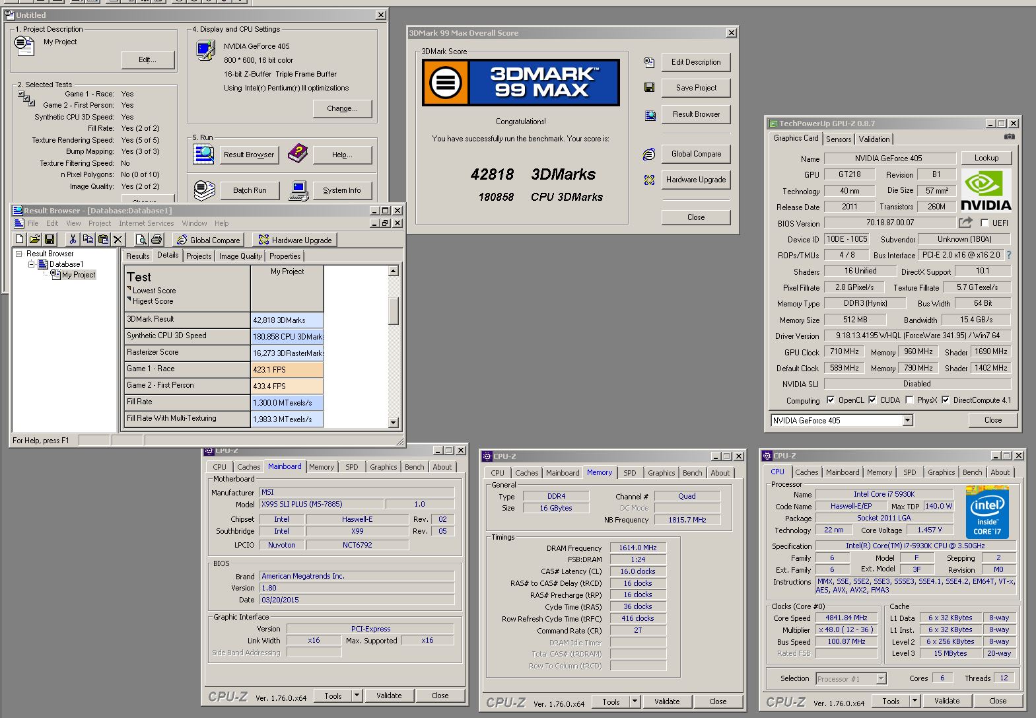Open the Tools dropdown arrow in CPU-Z Memory window
The image size is (1036, 718).
[635, 701]
